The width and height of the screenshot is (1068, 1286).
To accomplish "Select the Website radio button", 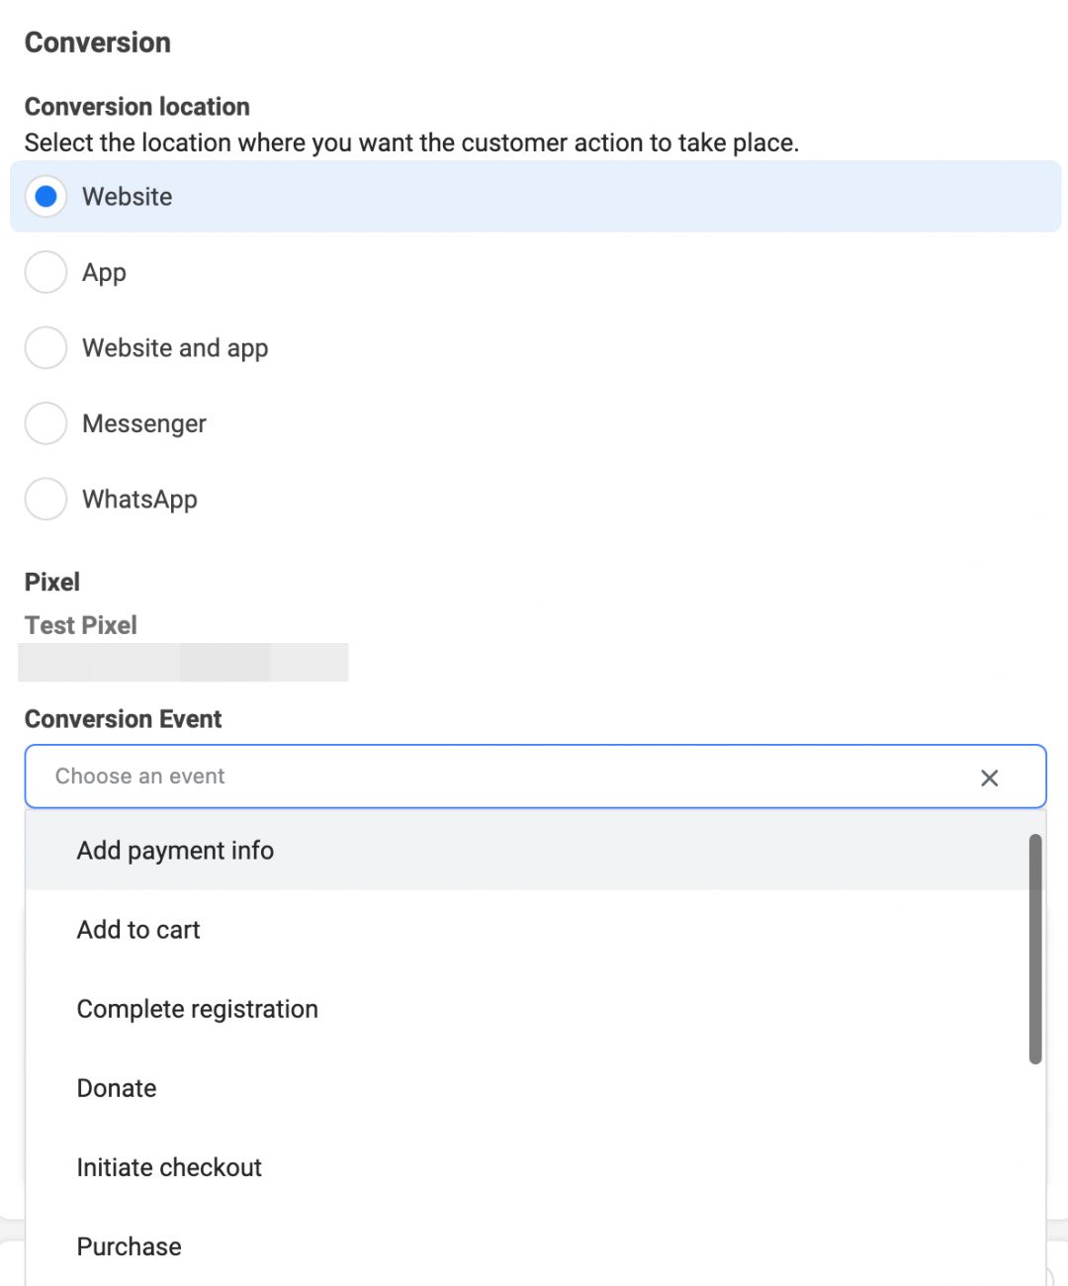I will click(45, 197).
